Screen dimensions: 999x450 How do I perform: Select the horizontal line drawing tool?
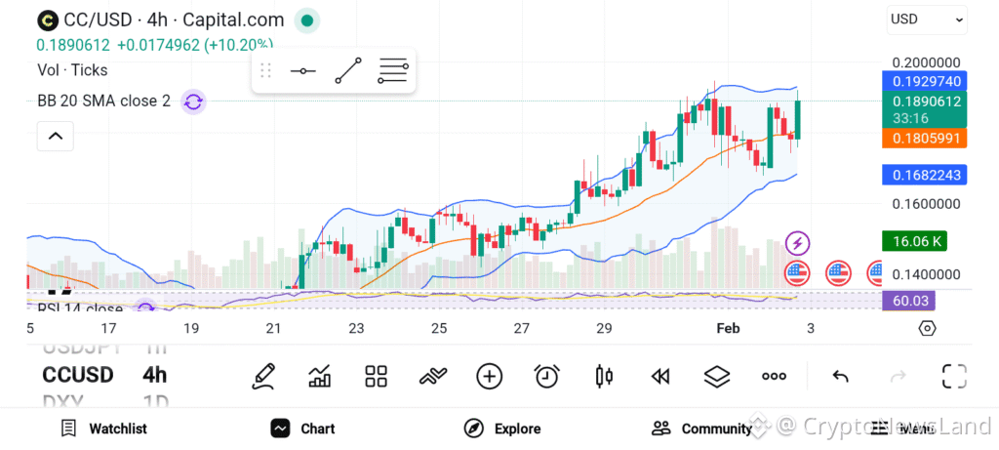tap(303, 70)
